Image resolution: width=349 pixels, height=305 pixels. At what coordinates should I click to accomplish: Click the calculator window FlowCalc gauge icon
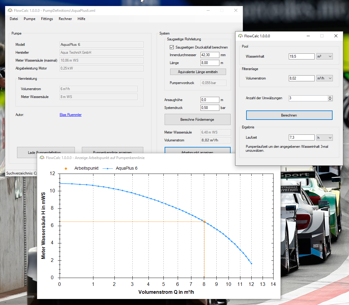click(x=240, y=36)
